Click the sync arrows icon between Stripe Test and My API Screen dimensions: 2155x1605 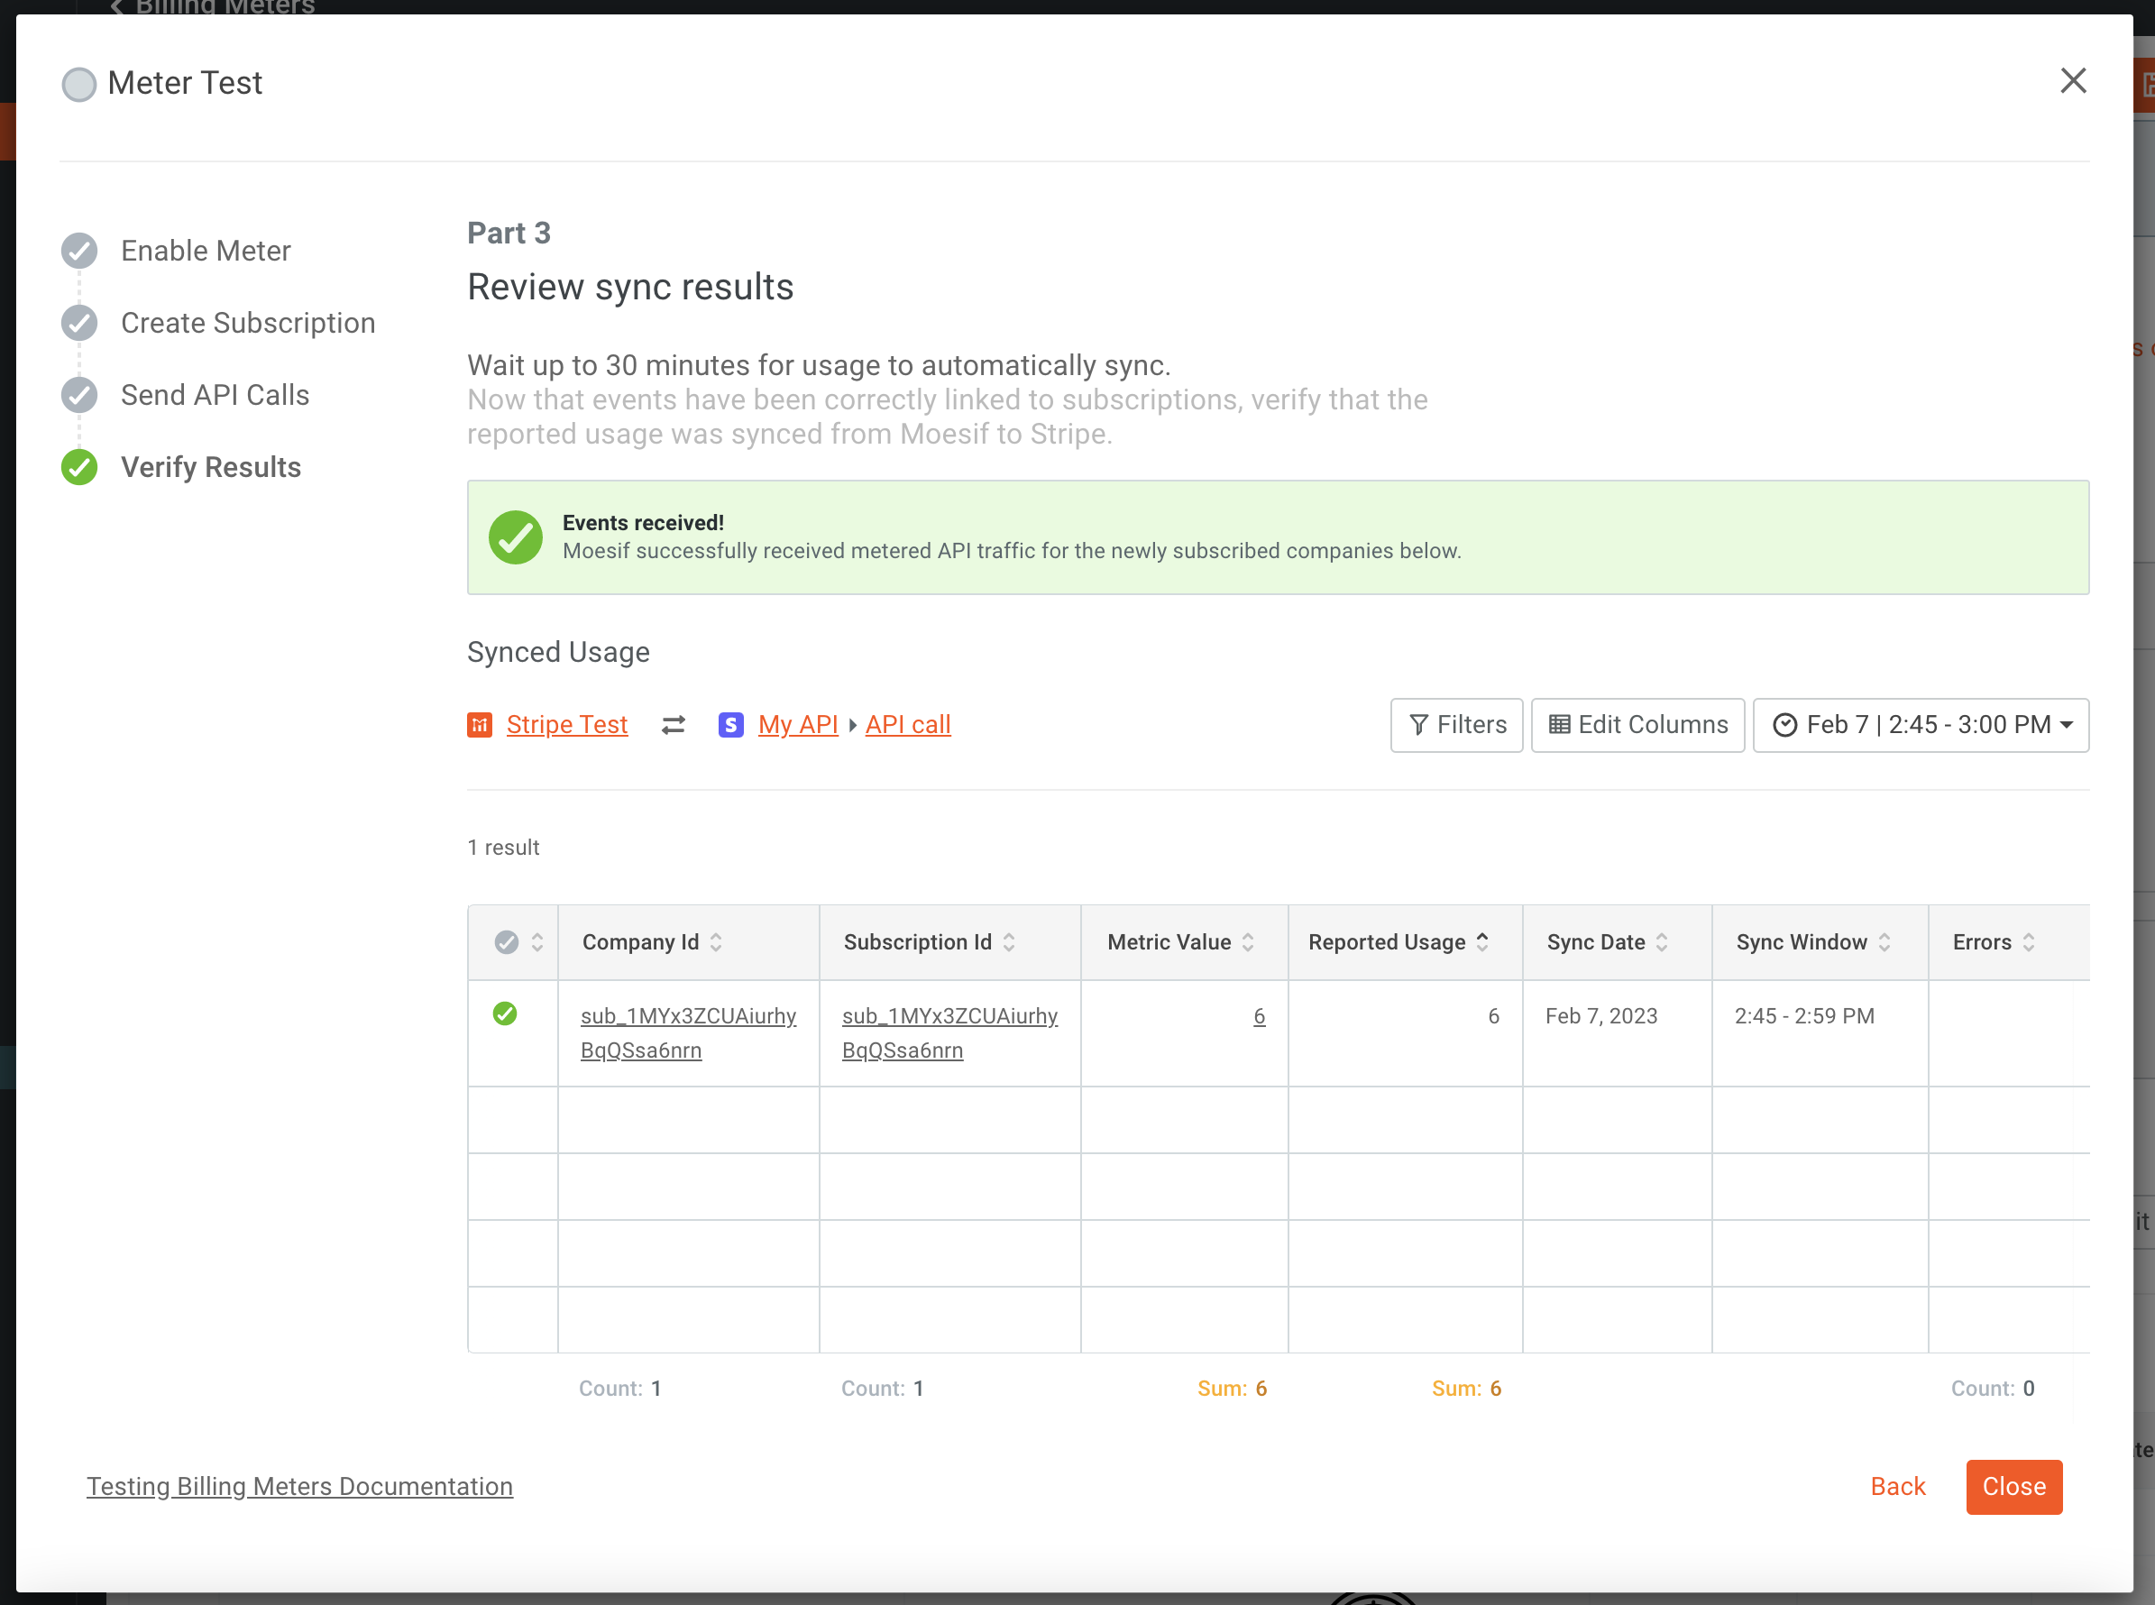pyautogui.click(x=673, y=725)
